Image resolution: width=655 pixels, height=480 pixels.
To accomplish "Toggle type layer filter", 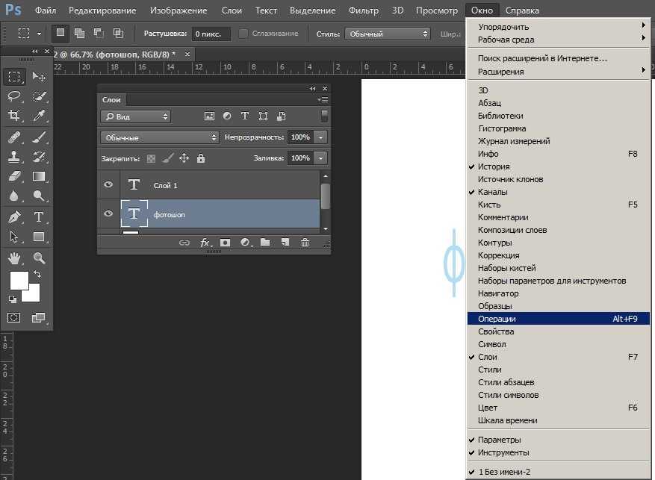I will 245,116.
